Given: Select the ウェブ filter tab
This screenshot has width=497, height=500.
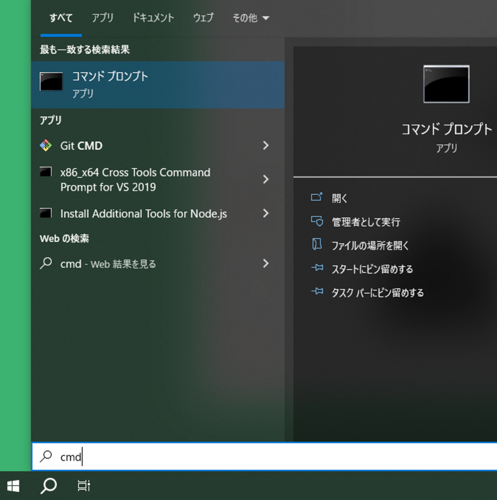Looking at the screenshot, I should click(203, 18).
